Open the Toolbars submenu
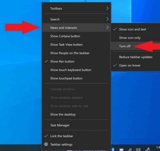This screenshot has height=151, width=160. [x=76, y=8]
